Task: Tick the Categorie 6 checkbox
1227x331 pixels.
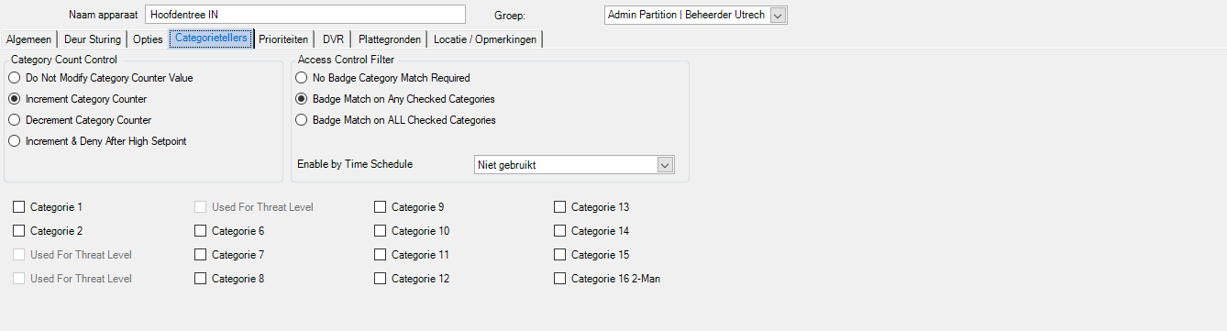Action: 201,231
